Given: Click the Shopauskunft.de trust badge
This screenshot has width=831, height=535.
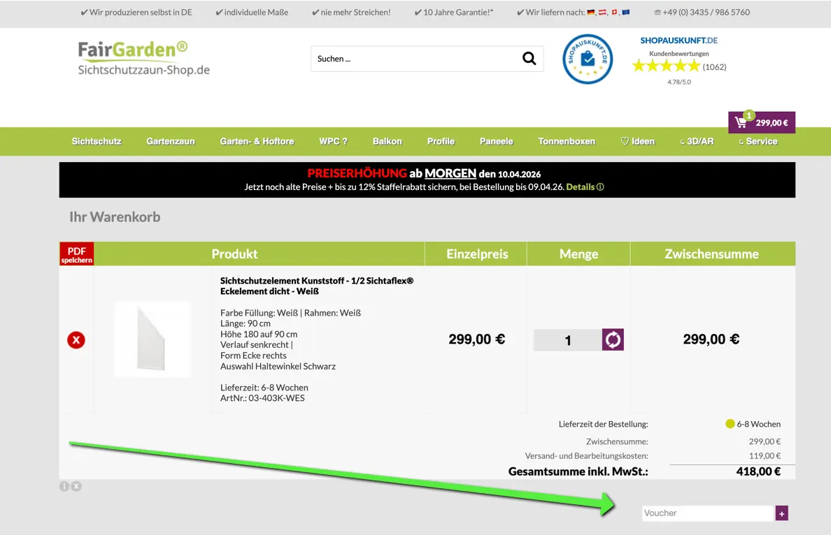Looking at the screenshot, I should click(x=588, y=59).
